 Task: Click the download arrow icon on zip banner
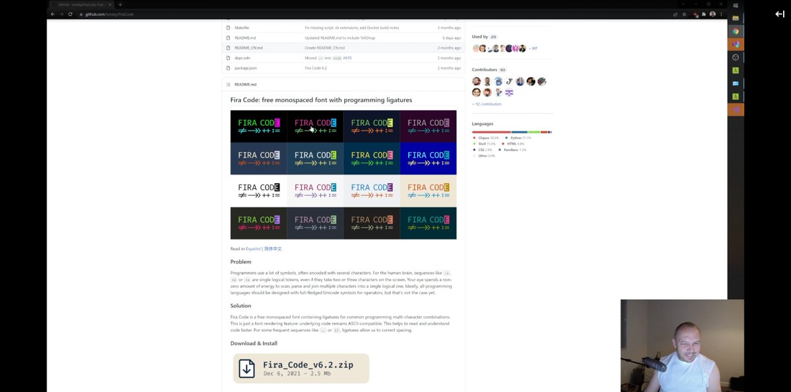[247, 368]
